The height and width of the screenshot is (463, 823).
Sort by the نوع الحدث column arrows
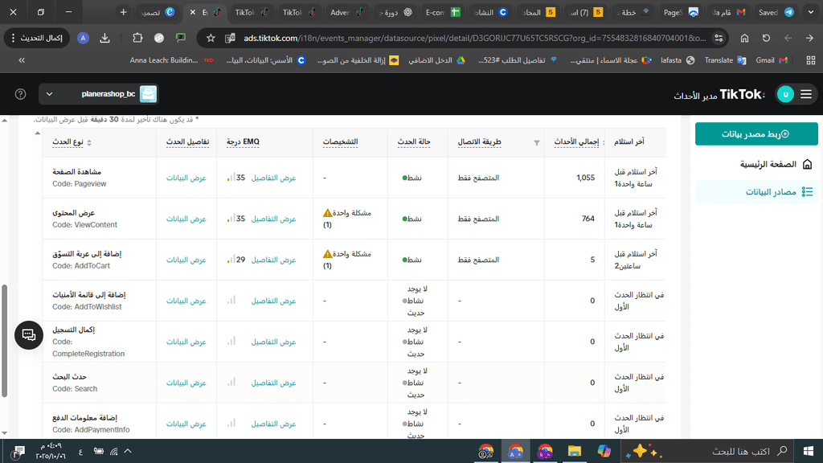[x=89, y=143]
